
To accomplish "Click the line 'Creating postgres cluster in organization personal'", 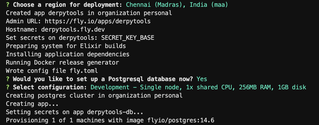I will [94, 96].
